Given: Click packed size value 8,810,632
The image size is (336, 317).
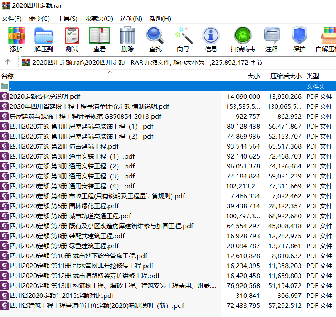Looking at the screenshot, I should pos(287,256).
